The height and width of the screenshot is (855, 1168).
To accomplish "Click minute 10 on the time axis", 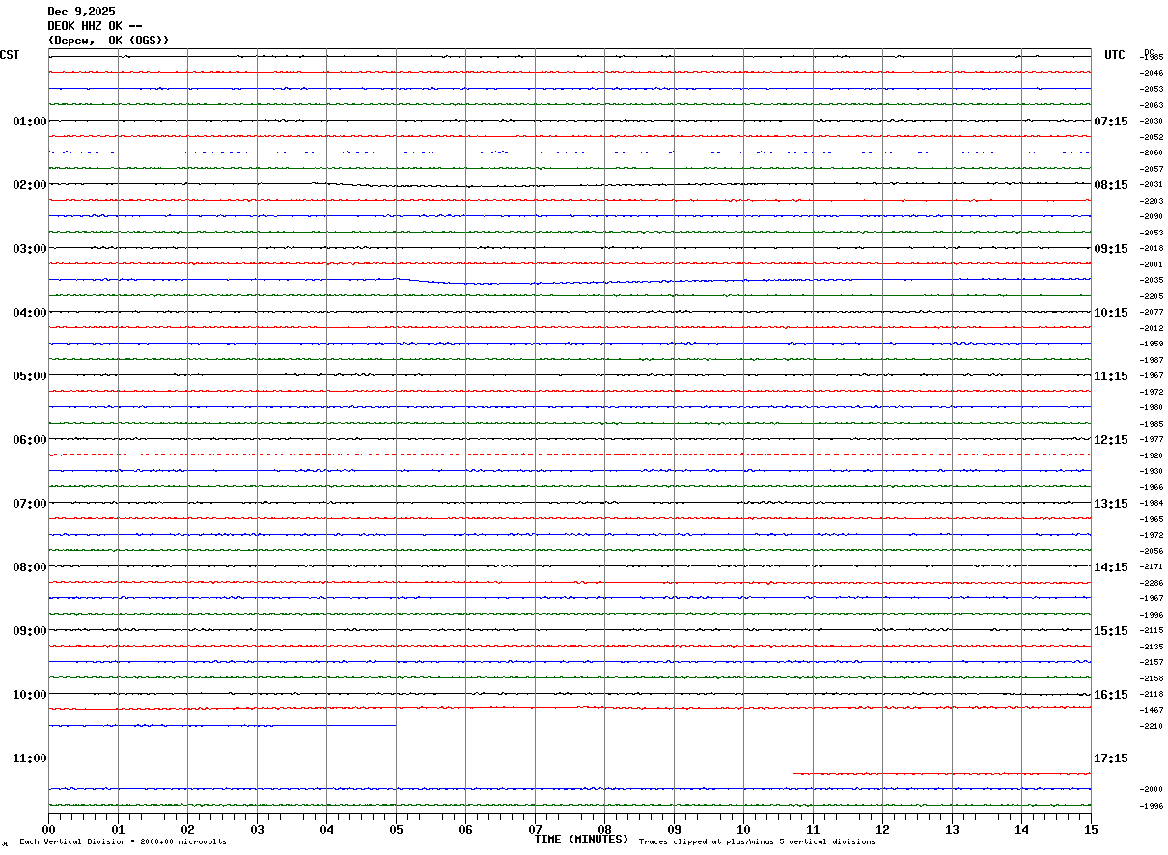I will click(x=743, y=829).
